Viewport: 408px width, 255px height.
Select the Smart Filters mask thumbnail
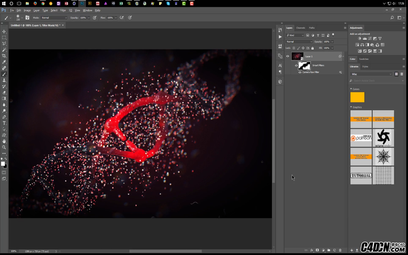[304, 66]
